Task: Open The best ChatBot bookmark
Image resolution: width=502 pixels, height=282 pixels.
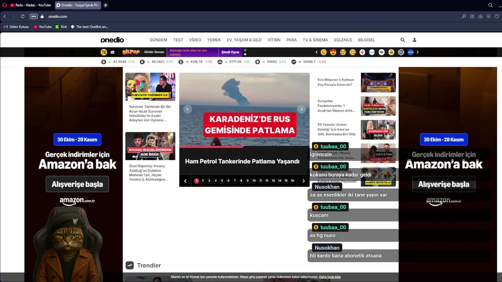Action: point(89,27)
